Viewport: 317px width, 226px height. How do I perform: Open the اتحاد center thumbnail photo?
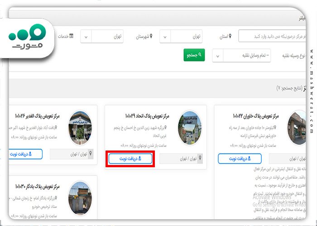pyautogui.click(x=190, y=128)
